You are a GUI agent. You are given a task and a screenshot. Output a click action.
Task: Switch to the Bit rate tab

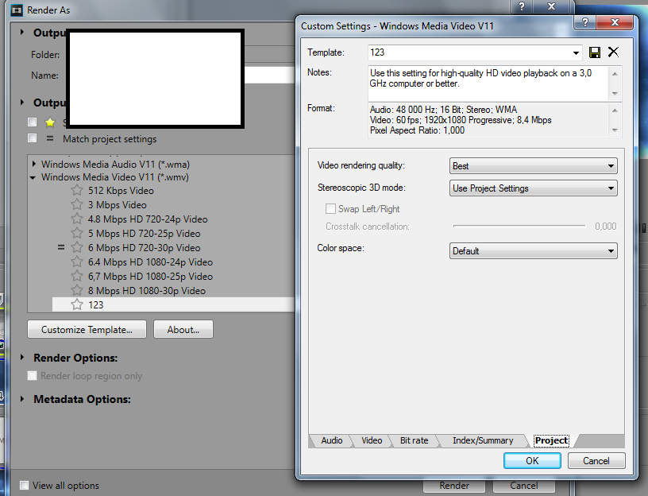pyautogui.click(x=414, y=440)
